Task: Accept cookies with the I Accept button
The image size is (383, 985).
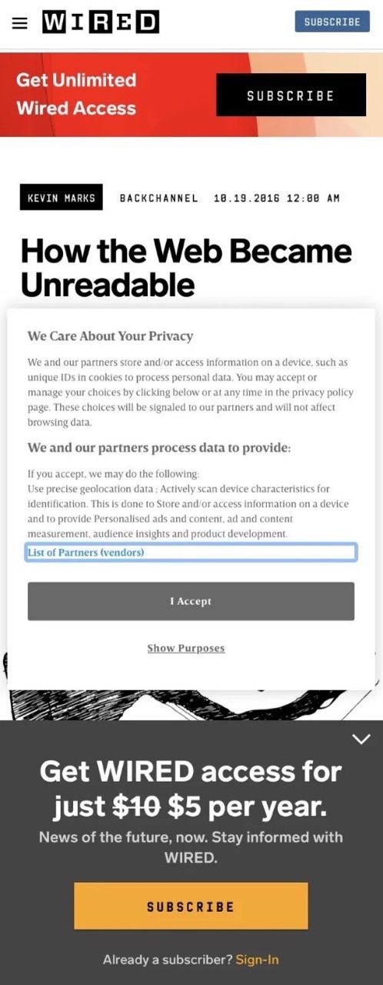Action: (x=191, y=601)
